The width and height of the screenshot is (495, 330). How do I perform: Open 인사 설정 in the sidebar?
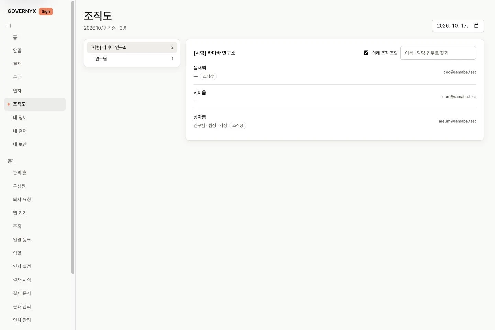[35, 266]
